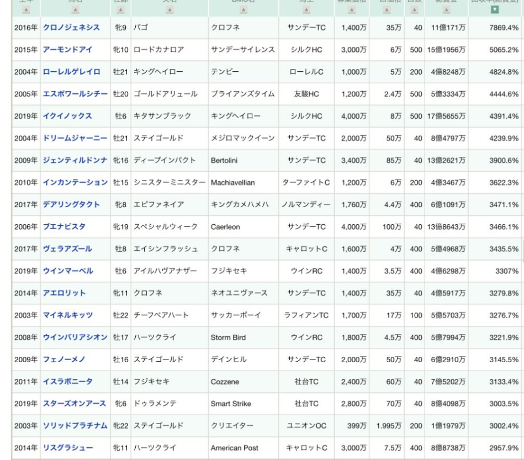Select the prize money cell 17億5655万
Screen dimensions: 524x460
point(446,116)
